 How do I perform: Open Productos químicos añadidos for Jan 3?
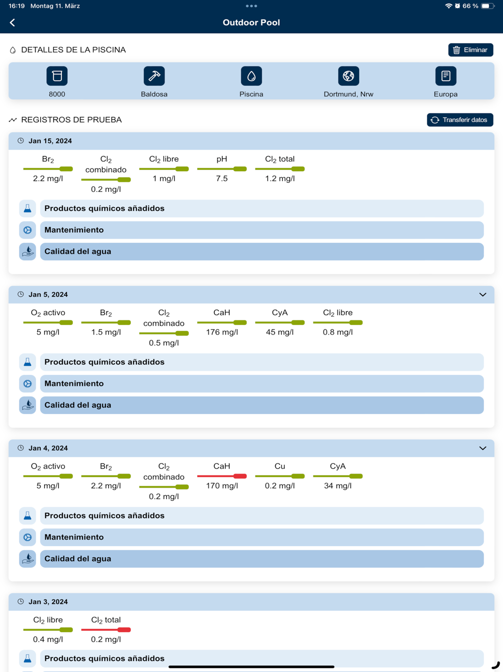pos(262,658)
